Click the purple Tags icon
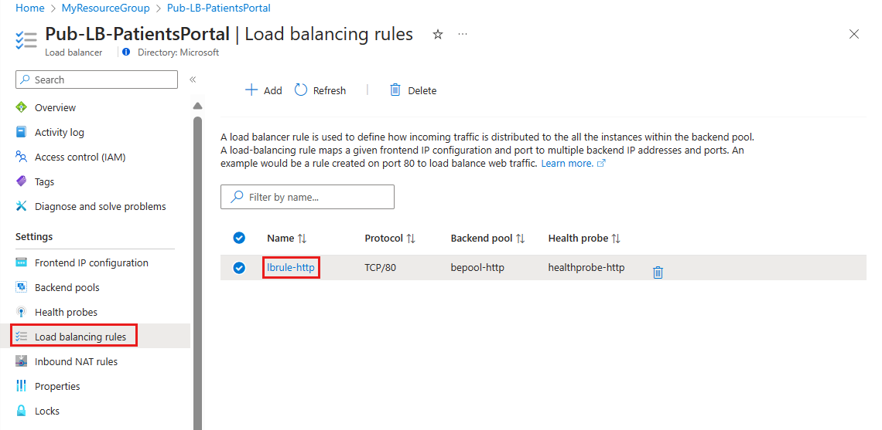The width and height of the screenshot is (882, 430). 22,181
